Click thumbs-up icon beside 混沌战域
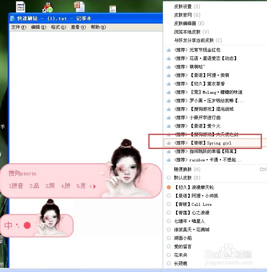Viewport: 267px width, 272px height. click(169, 109)
